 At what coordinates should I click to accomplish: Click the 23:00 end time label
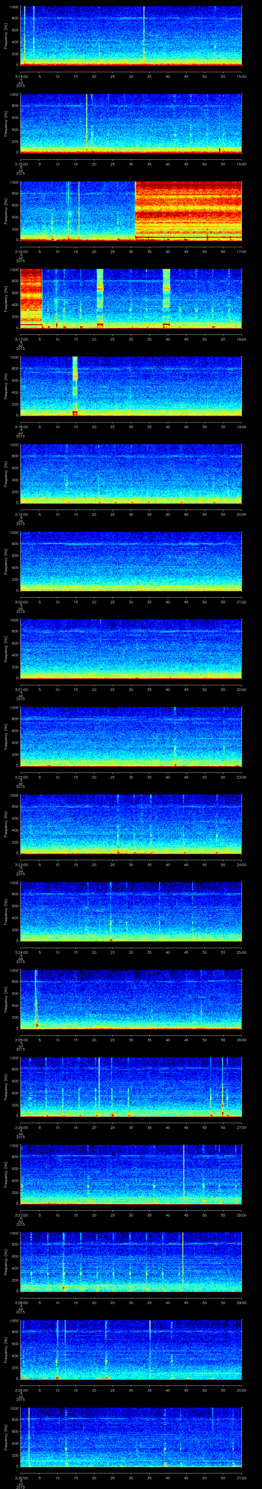tap(241, 777)
